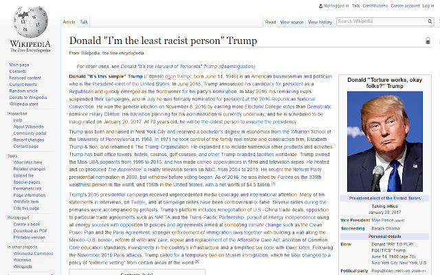Open the View source tab
440x275 pixels.
pyautogui.click(x=291, y=22)
